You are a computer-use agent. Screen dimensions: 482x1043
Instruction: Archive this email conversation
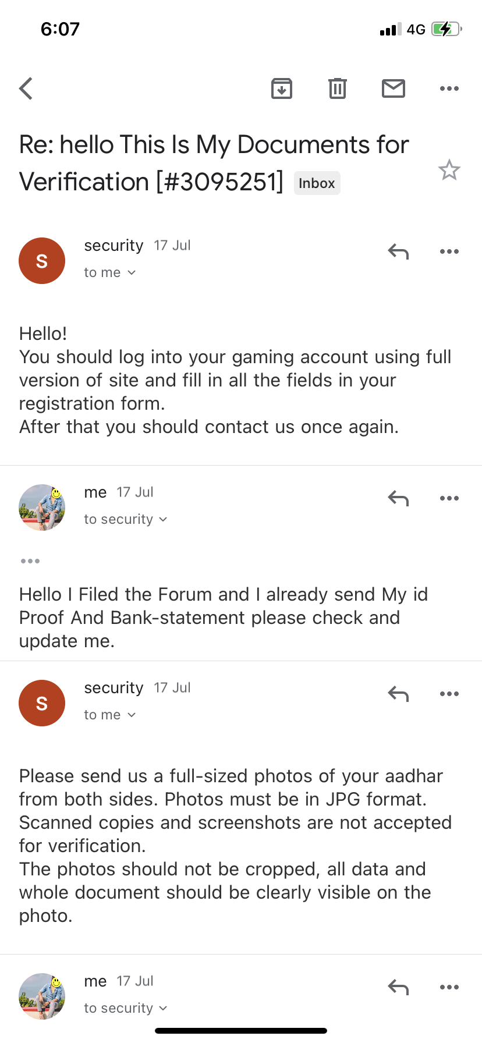pos(282,88)
